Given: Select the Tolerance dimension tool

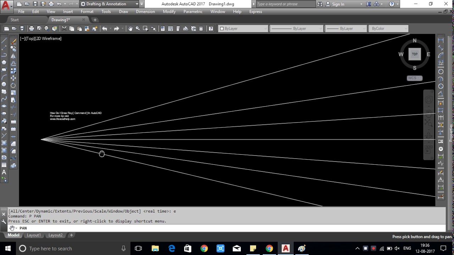Looking at the screenshot, I should [441, 141].
